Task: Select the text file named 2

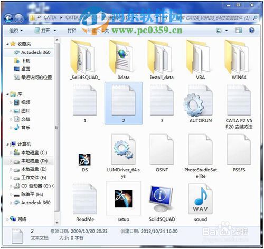Action: point(124,103)
